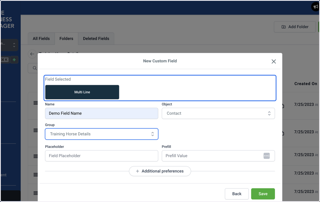Image resolution: width=320 pixels, height=202 pixels.
Task: Close the New Custom Field dialog
Action: (x=274, y=61)
